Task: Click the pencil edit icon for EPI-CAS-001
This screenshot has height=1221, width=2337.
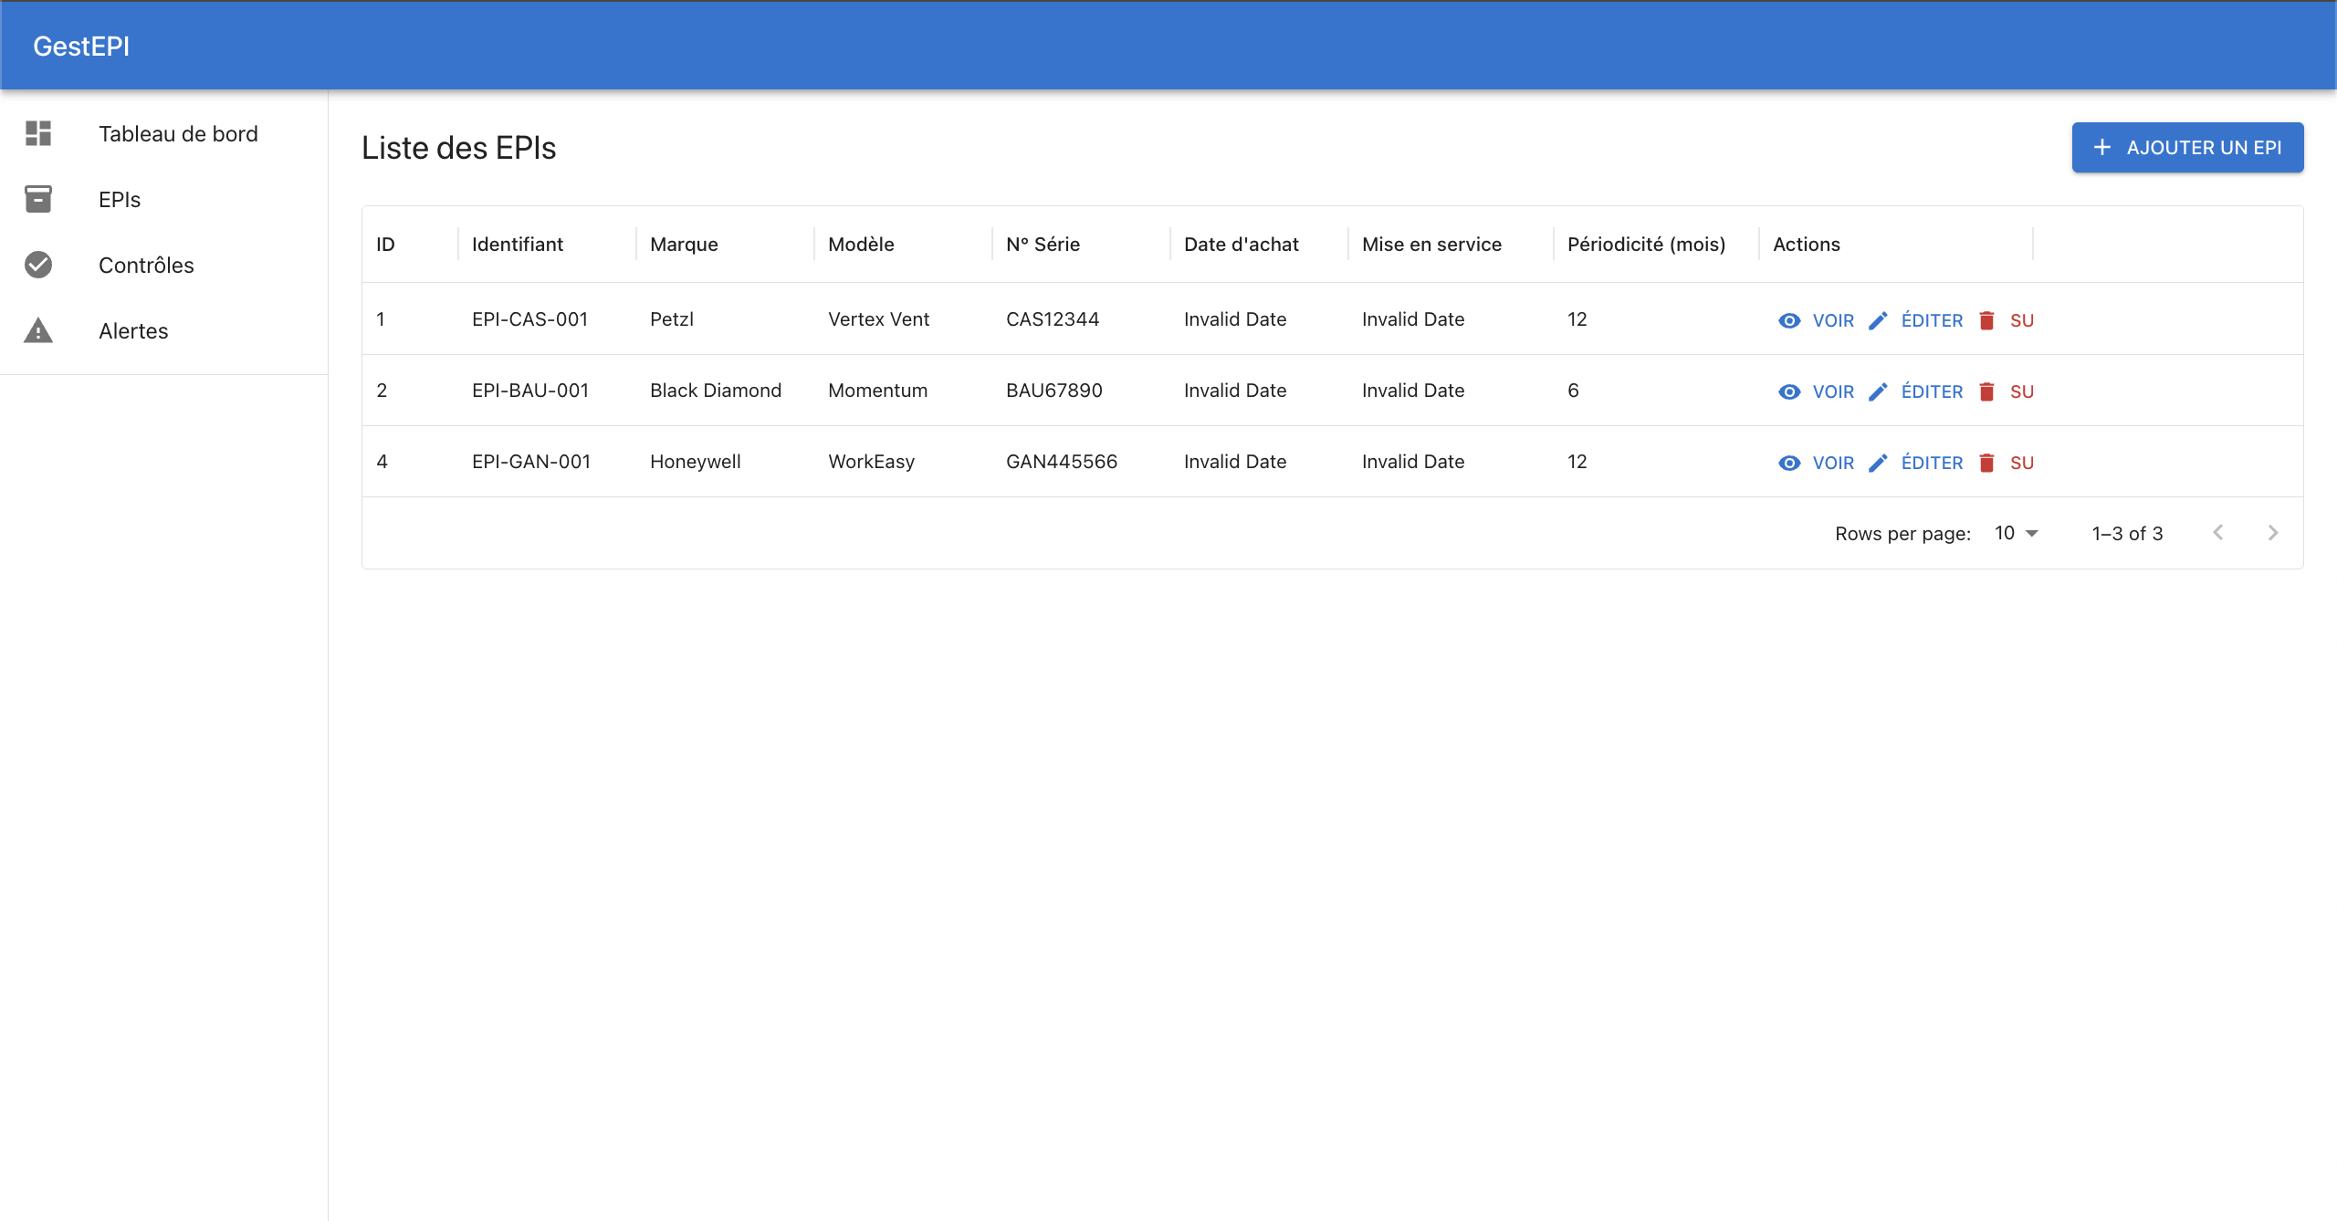Action: [x=1878, y=320]
